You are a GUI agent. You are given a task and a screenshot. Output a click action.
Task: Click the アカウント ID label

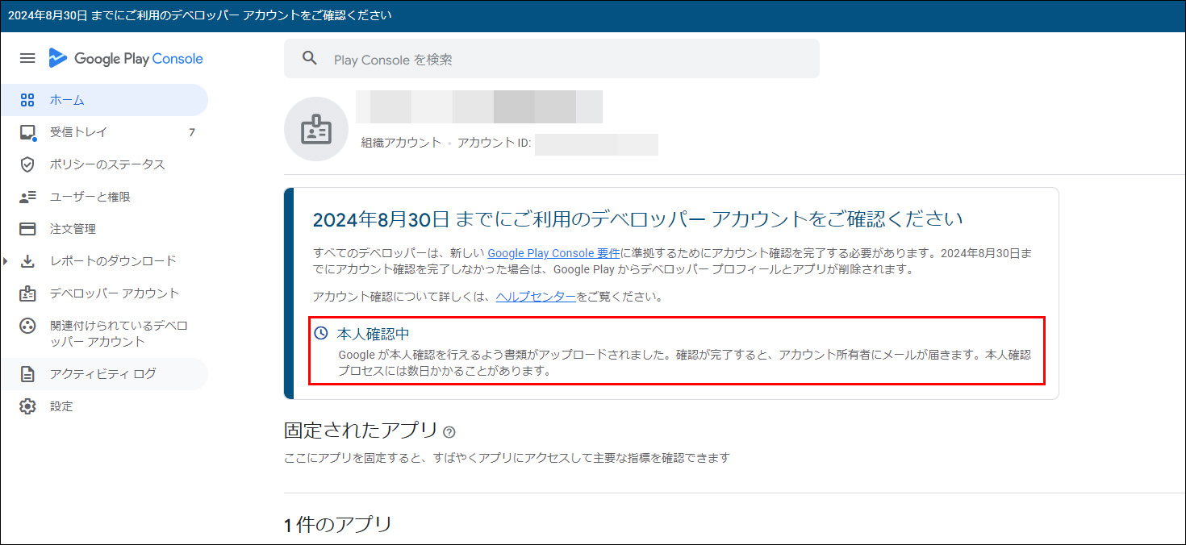[494, 143]
